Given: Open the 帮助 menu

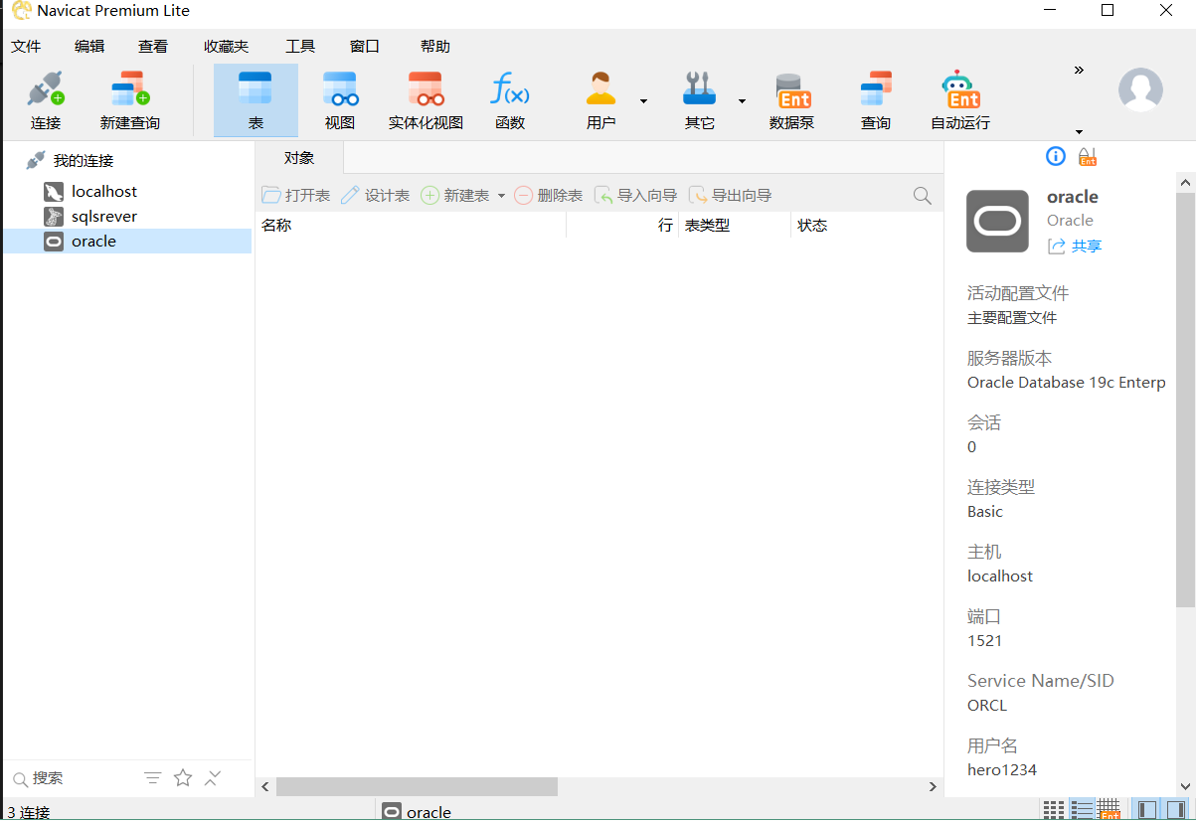Looking at the screenshot, I should click(x=435, y=46).
